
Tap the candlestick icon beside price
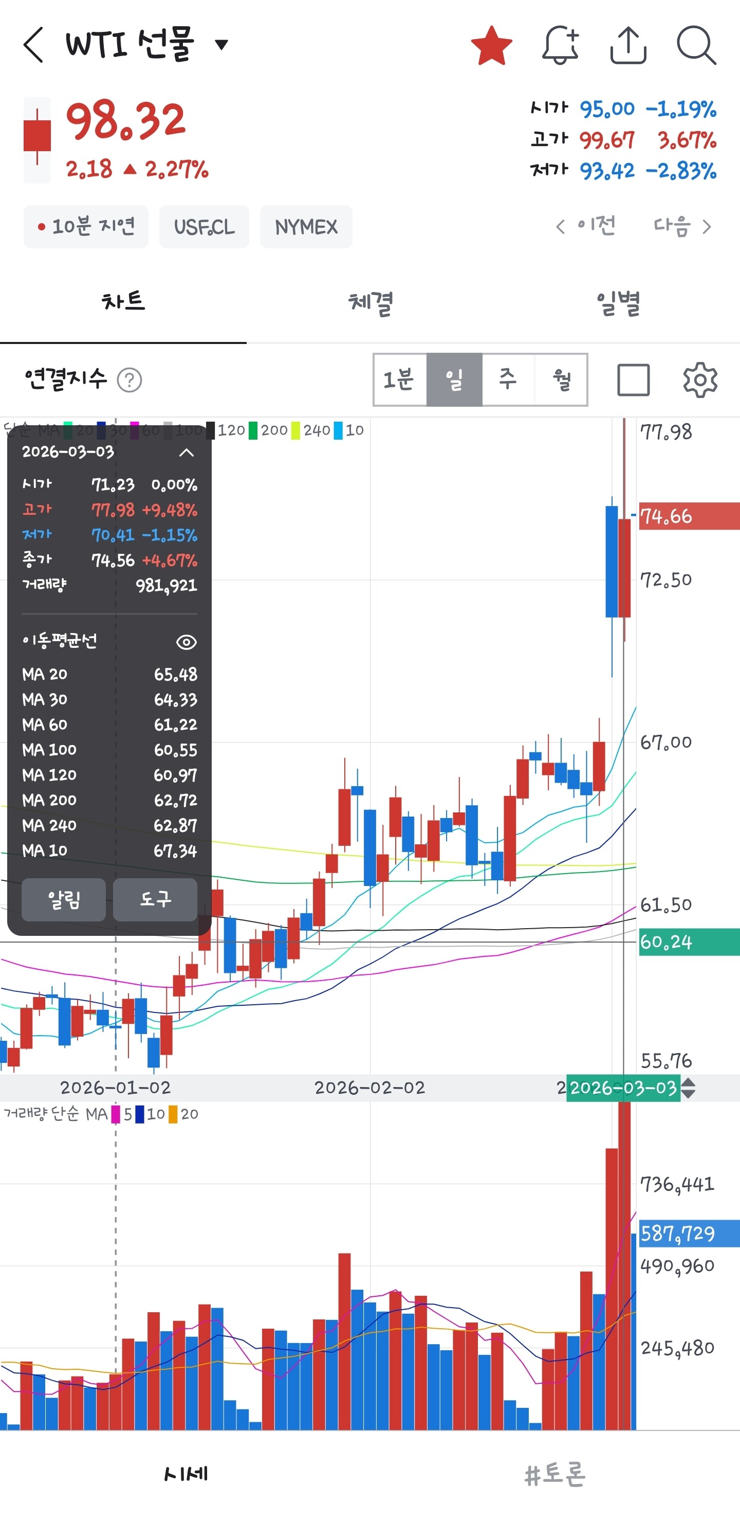coord(37,139)
